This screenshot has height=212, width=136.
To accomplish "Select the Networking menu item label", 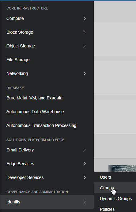I will coord(17,73).
